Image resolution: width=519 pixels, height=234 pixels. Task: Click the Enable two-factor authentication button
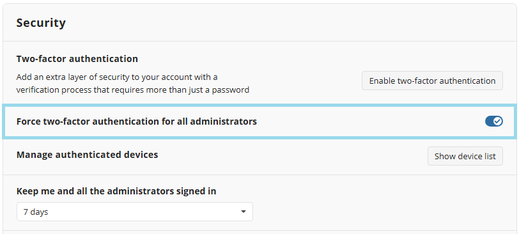point(432,81)
